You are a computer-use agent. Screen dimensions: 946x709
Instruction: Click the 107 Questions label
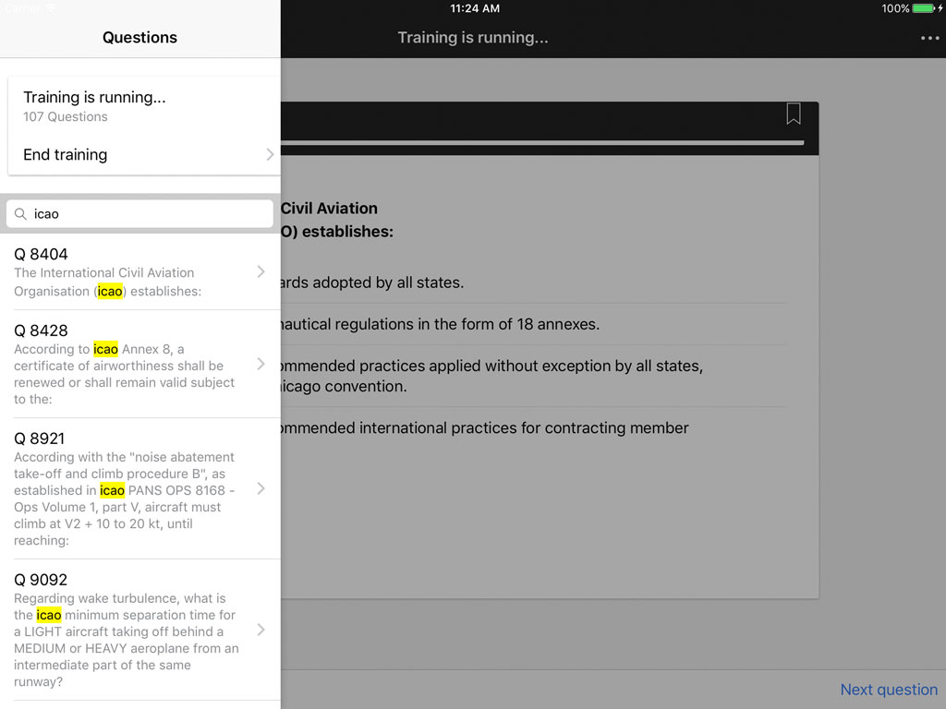coord(65,116)
